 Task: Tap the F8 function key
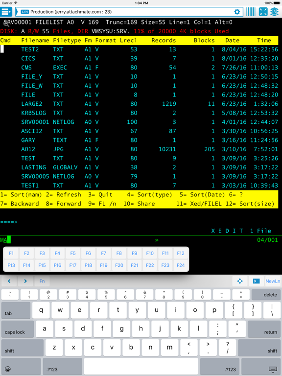click(x=119, y=253)
